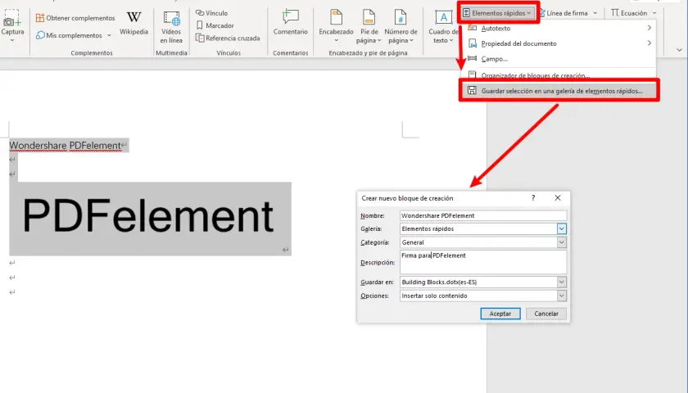Open Mis complementos
688x393 pixels.
69,35
